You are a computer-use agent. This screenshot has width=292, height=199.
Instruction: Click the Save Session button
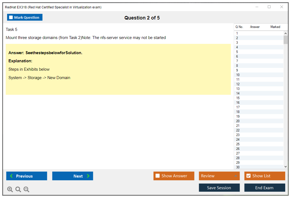pyautogui.click(x=219, y=188)
